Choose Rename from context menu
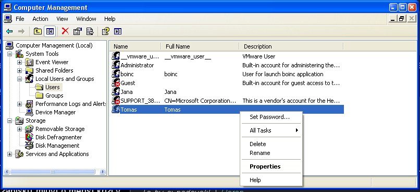Image resolution: width=420 pixels, height=192 pixels. [x=271, y=153]
